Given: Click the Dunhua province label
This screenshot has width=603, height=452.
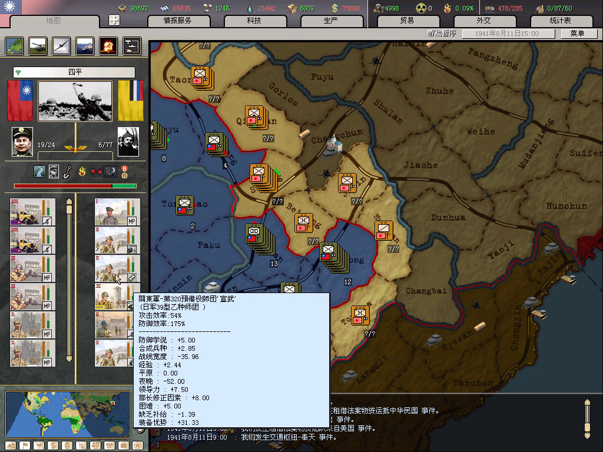Looking at the screenshot, I should 448,218.
